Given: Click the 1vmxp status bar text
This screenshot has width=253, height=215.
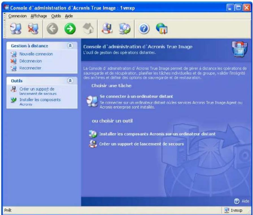Looking at the screenshot, I should pos(236,210).
